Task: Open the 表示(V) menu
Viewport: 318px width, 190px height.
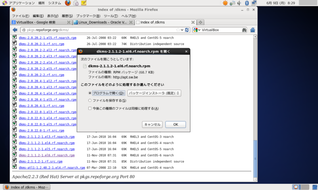Action: click(53, 16)
